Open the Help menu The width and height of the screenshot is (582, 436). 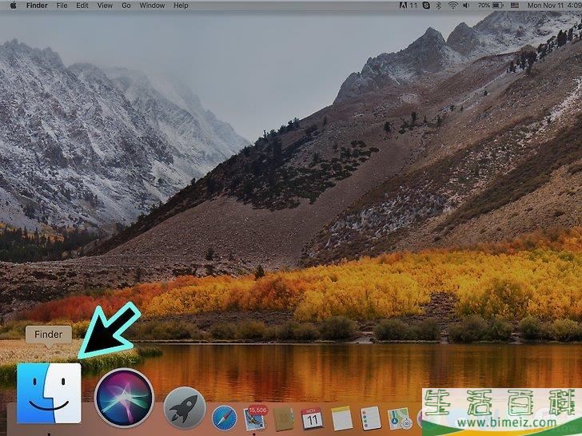(x=181, y=5)
